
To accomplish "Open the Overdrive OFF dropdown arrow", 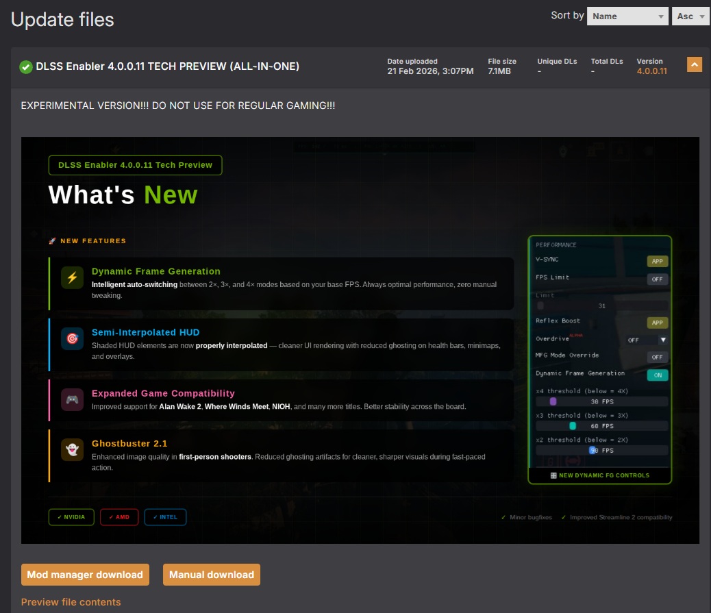I will coord(662,340).
